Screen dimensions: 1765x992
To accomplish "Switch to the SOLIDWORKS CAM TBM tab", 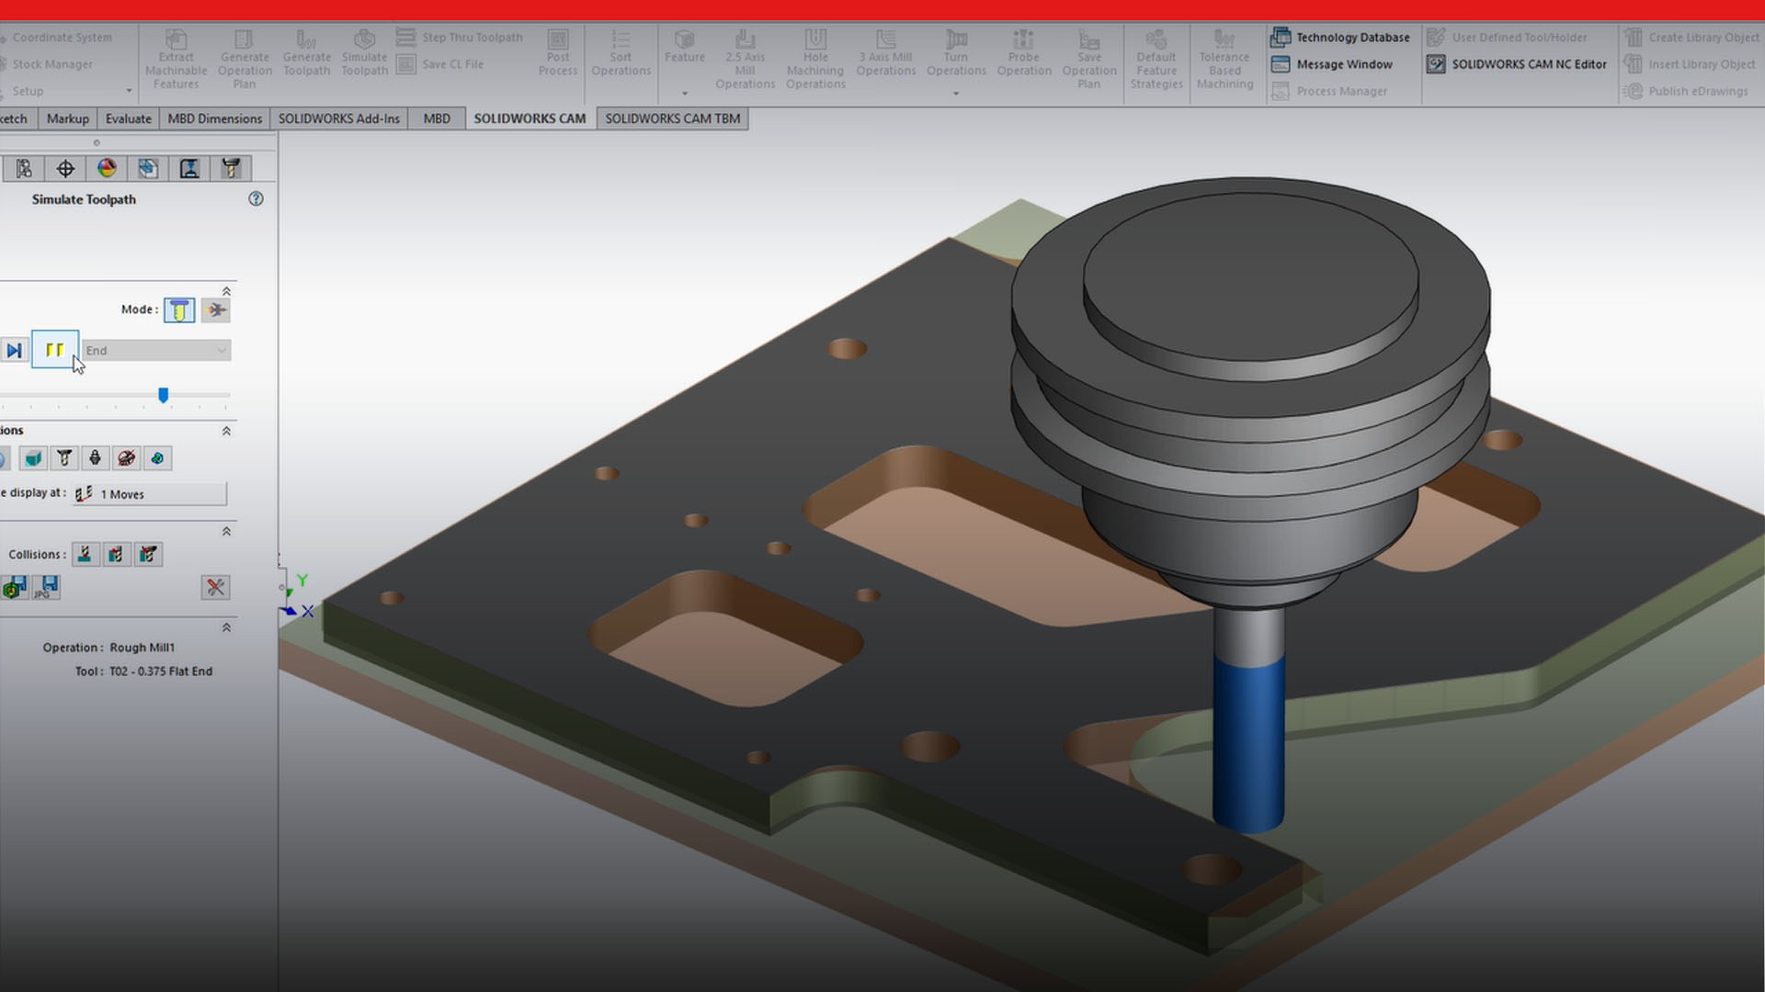I will (x=672, y=118).
